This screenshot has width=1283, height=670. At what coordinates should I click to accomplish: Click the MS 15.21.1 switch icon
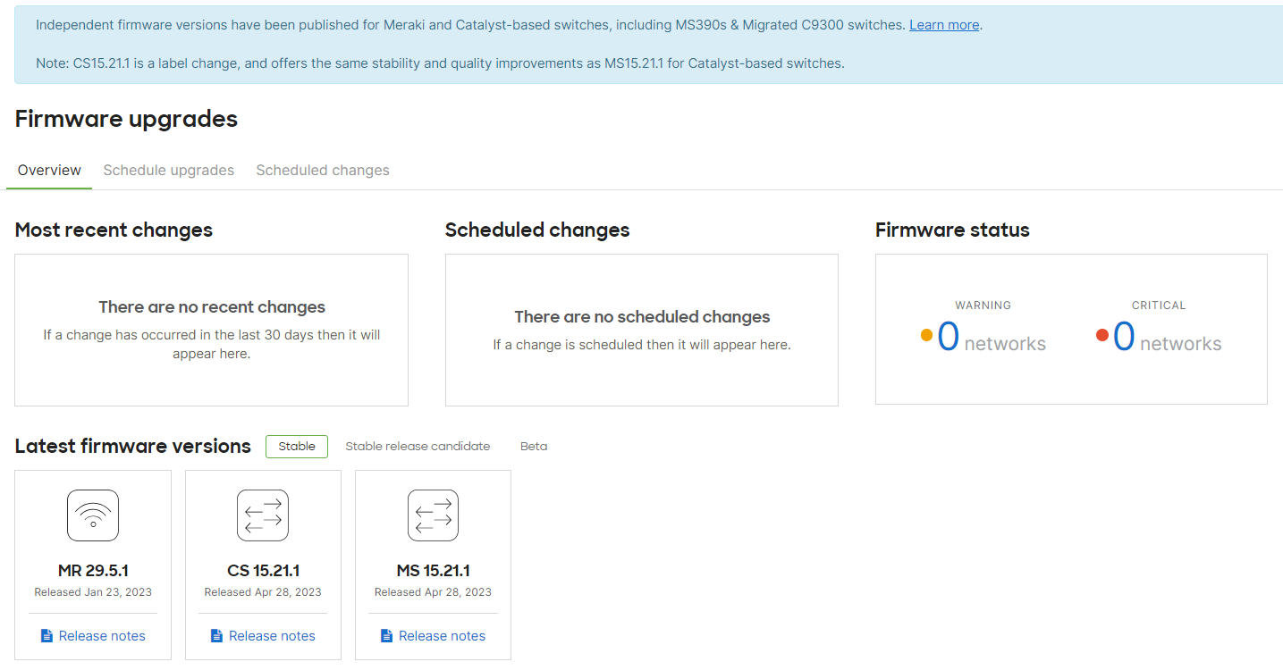(x=433, y=515)
